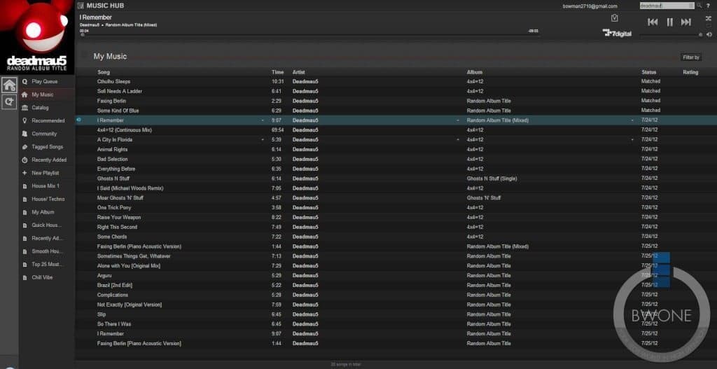Select My Music in sidebar

pyautogui.click(x=43, y=95)
